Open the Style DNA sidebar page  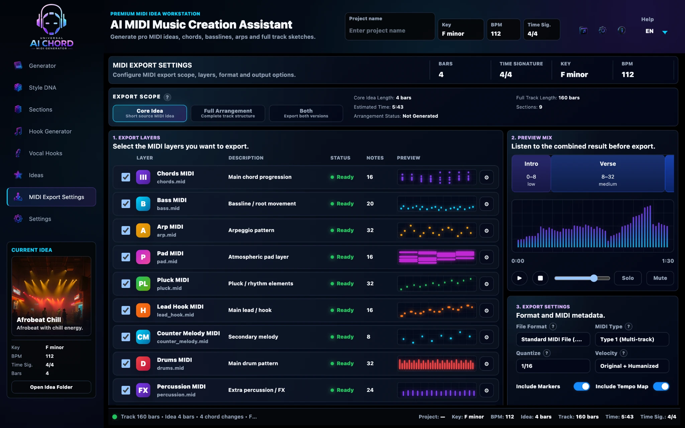(51, 88)
